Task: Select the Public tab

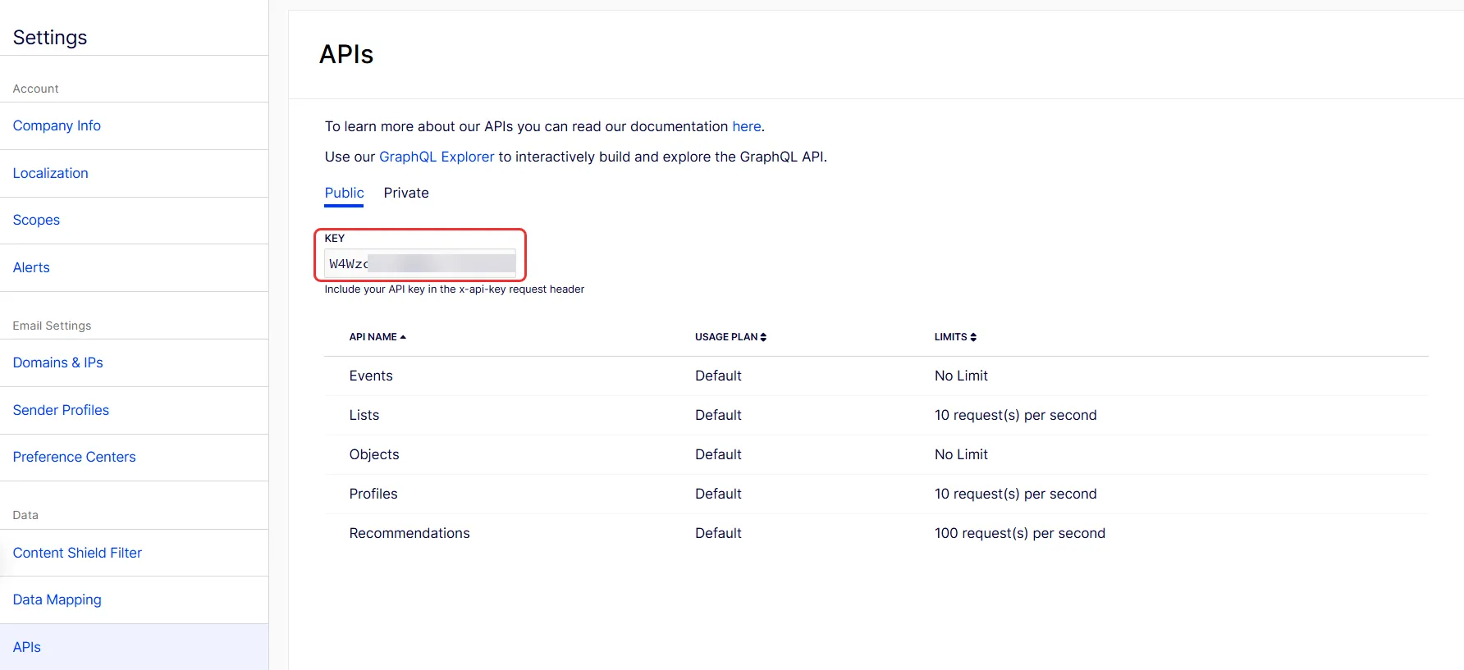Action: (344, 193)
